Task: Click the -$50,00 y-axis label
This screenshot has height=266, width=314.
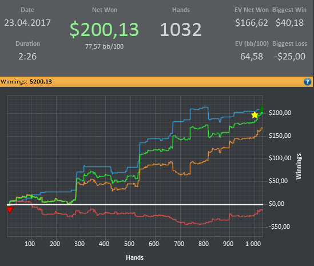Action: (x=279, y=227)
